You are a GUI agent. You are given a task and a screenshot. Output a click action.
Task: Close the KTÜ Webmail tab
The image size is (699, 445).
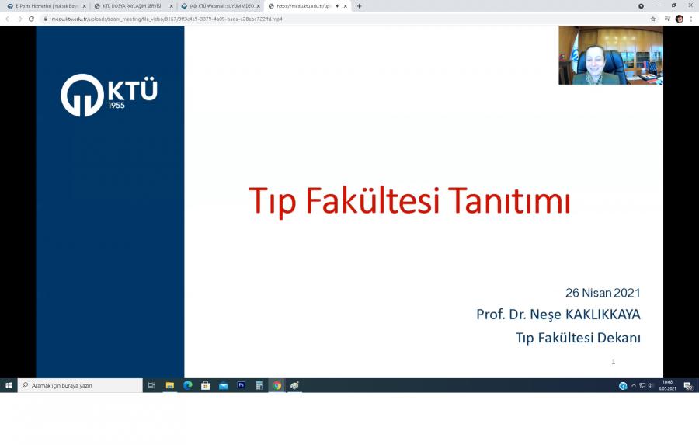tap(259, 6)
